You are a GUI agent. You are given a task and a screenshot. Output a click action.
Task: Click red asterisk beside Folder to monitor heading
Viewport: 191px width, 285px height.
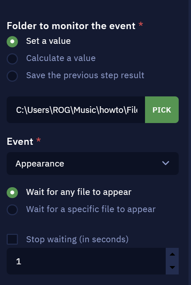point(140,24)
